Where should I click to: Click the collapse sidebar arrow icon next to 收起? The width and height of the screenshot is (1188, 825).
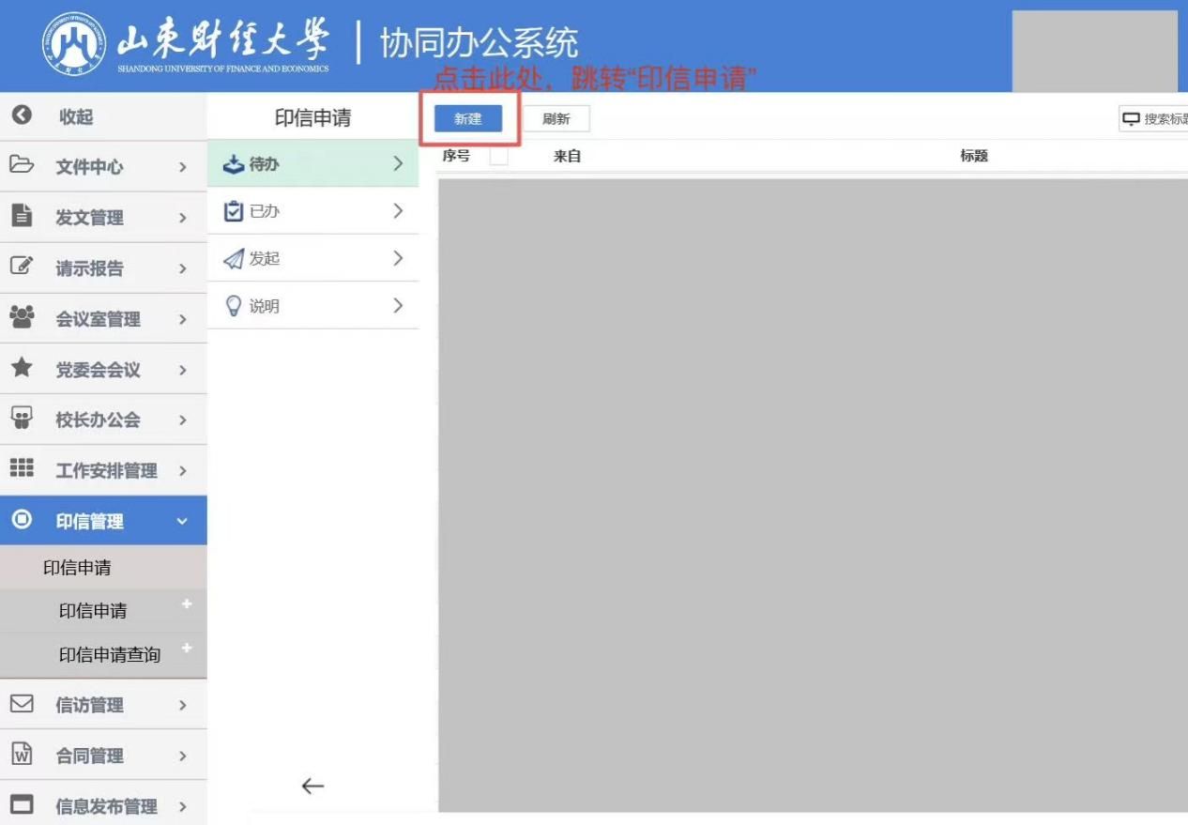coord(22,115)
